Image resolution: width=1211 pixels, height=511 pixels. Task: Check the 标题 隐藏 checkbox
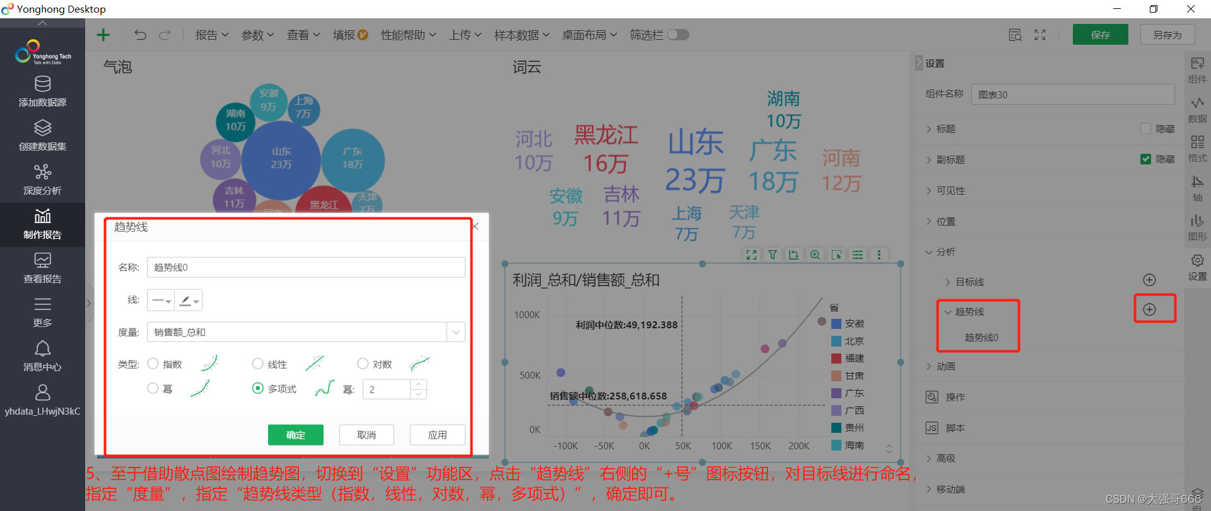[x=1145, y=129]
